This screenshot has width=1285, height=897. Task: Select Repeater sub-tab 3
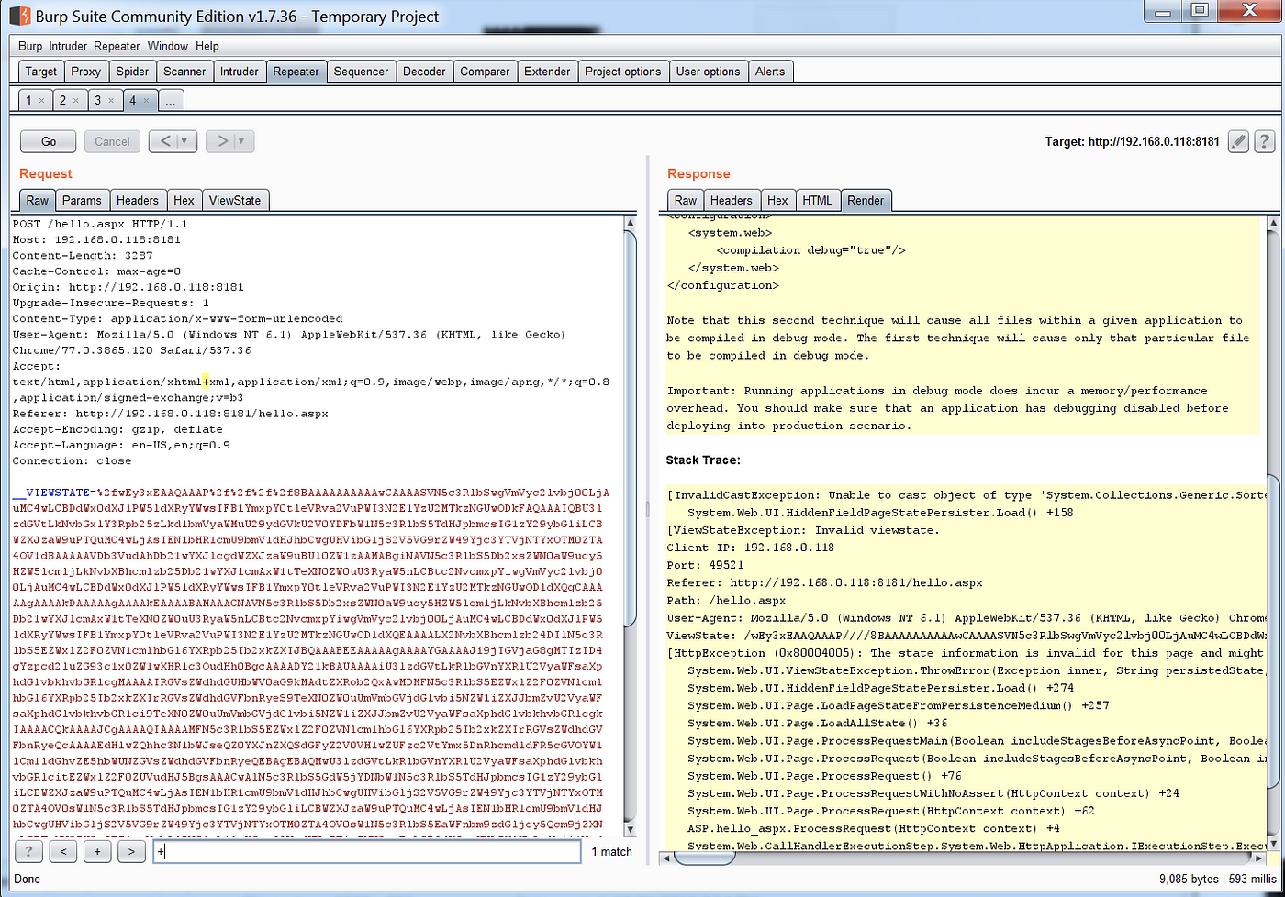click(96, 100)
